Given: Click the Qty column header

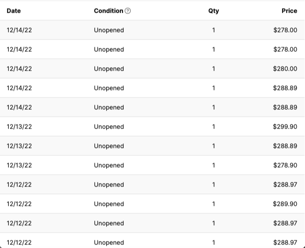Looking at the screenshot, I should [214, 11].
